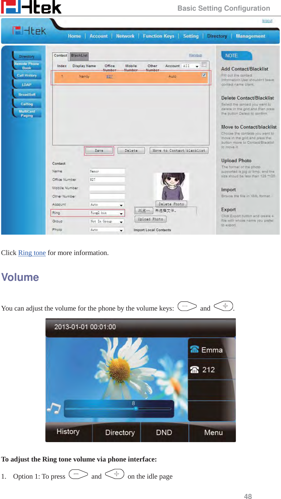Switch to the BlackList tab
Image resolution: width=281 pixels, height=499 pixels.
point(79,56)
